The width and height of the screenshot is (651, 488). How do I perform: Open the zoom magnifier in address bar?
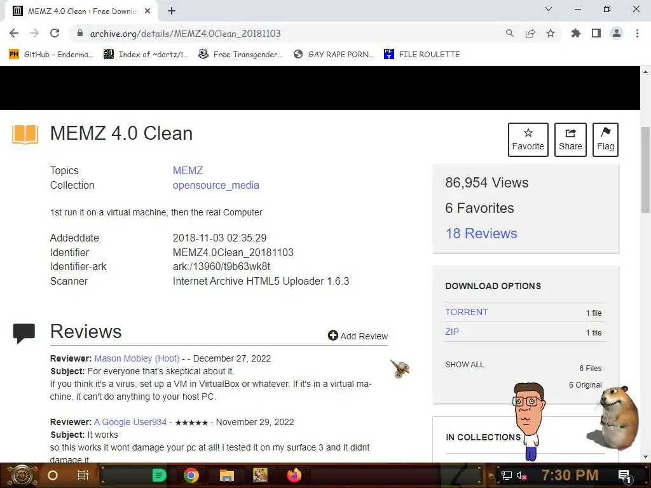click(509, 33)
